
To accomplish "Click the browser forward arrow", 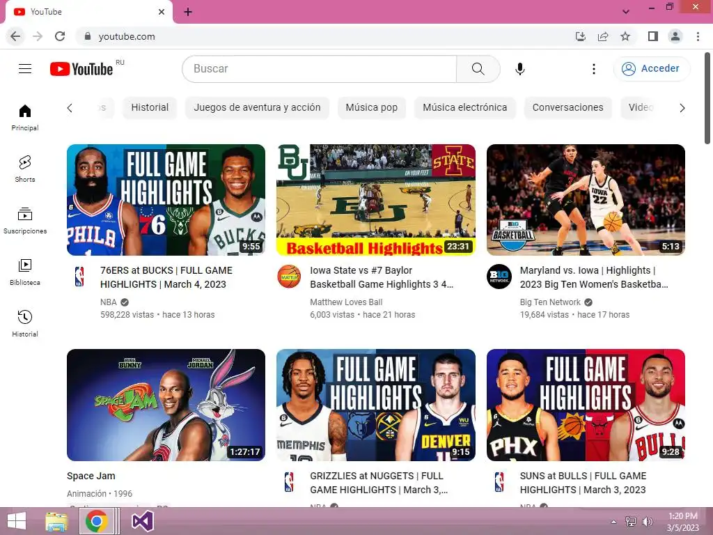I will coord(38,36).
